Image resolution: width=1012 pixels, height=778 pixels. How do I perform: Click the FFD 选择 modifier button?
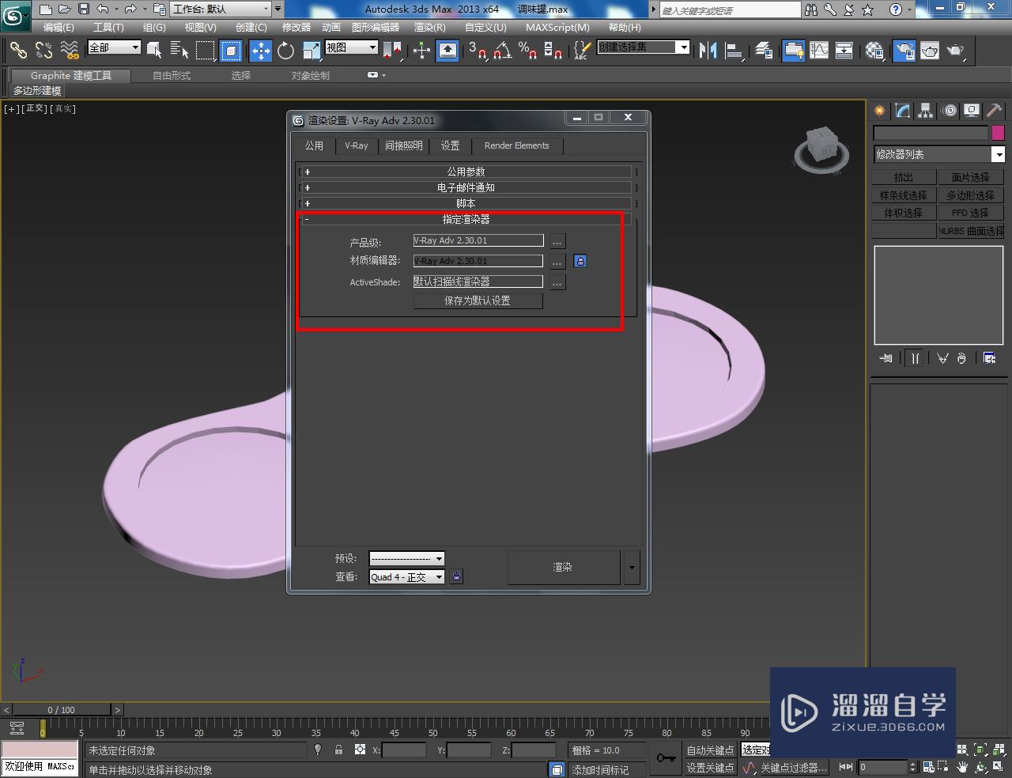click(x=971, y=213)
